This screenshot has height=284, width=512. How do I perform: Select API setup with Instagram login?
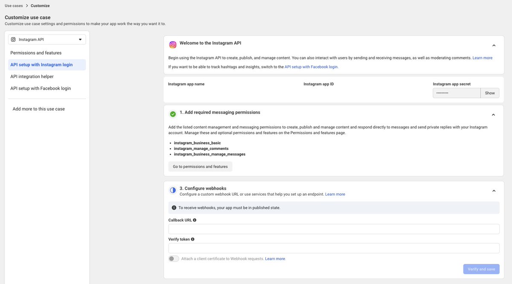[x=47, y=65]
